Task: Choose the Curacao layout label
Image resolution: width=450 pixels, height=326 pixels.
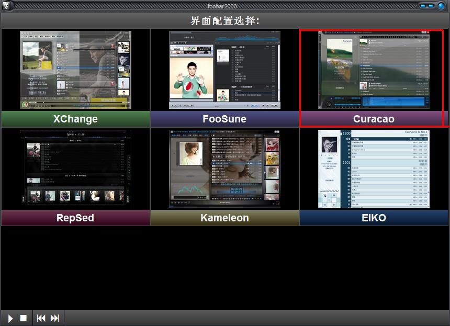Action: (374, 119)
